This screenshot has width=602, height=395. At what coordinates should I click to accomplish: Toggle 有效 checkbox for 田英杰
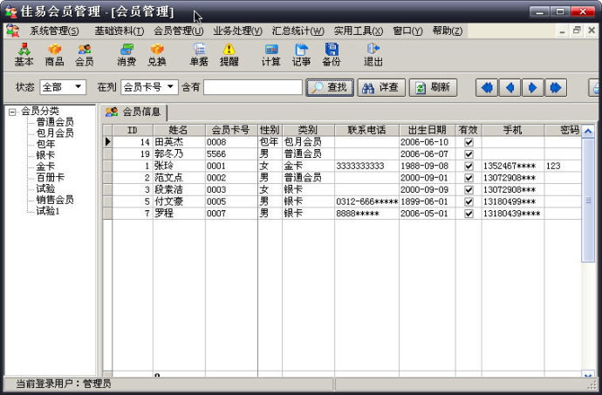coord(469,142)
